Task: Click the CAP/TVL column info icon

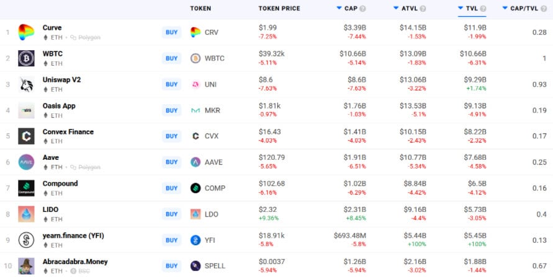Action: pos(544,9)
